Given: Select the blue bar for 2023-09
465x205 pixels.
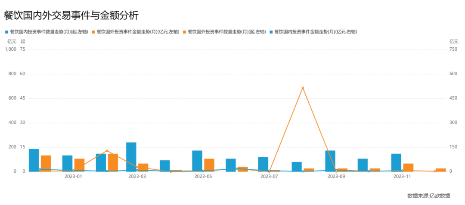Looking at the screenshot, I should coord(330,161).
